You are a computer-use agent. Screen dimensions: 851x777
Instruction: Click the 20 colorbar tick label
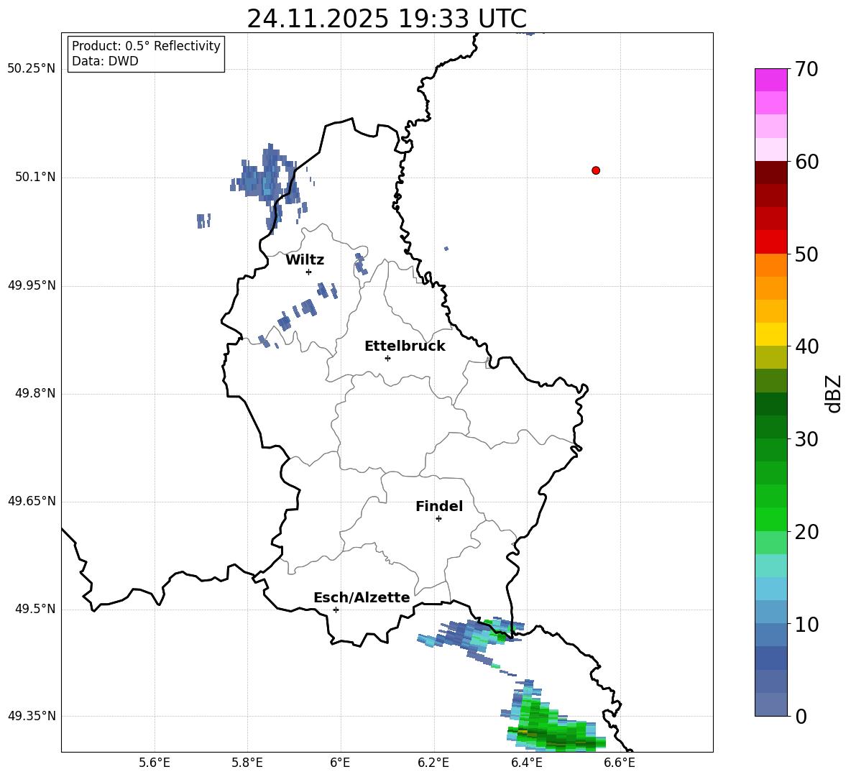point(806,532)
